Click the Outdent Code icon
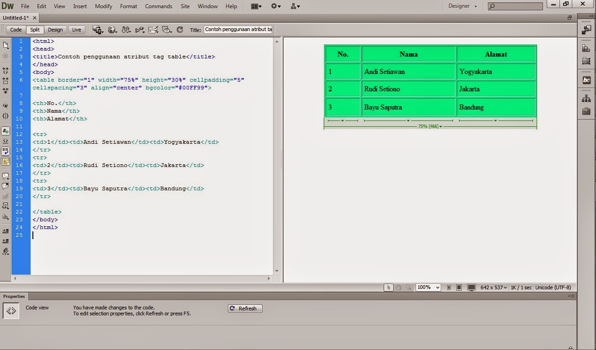This screenshot has width=596, height=350. click(x=5, y=241)
